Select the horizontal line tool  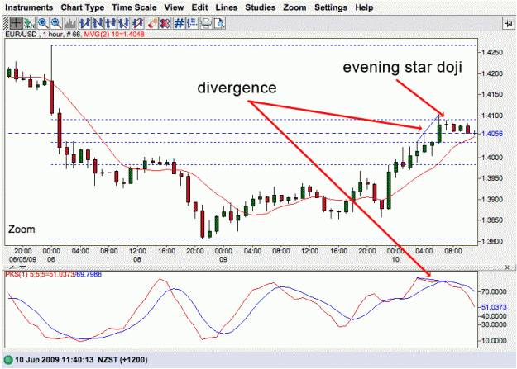click(x=111, y=23)
